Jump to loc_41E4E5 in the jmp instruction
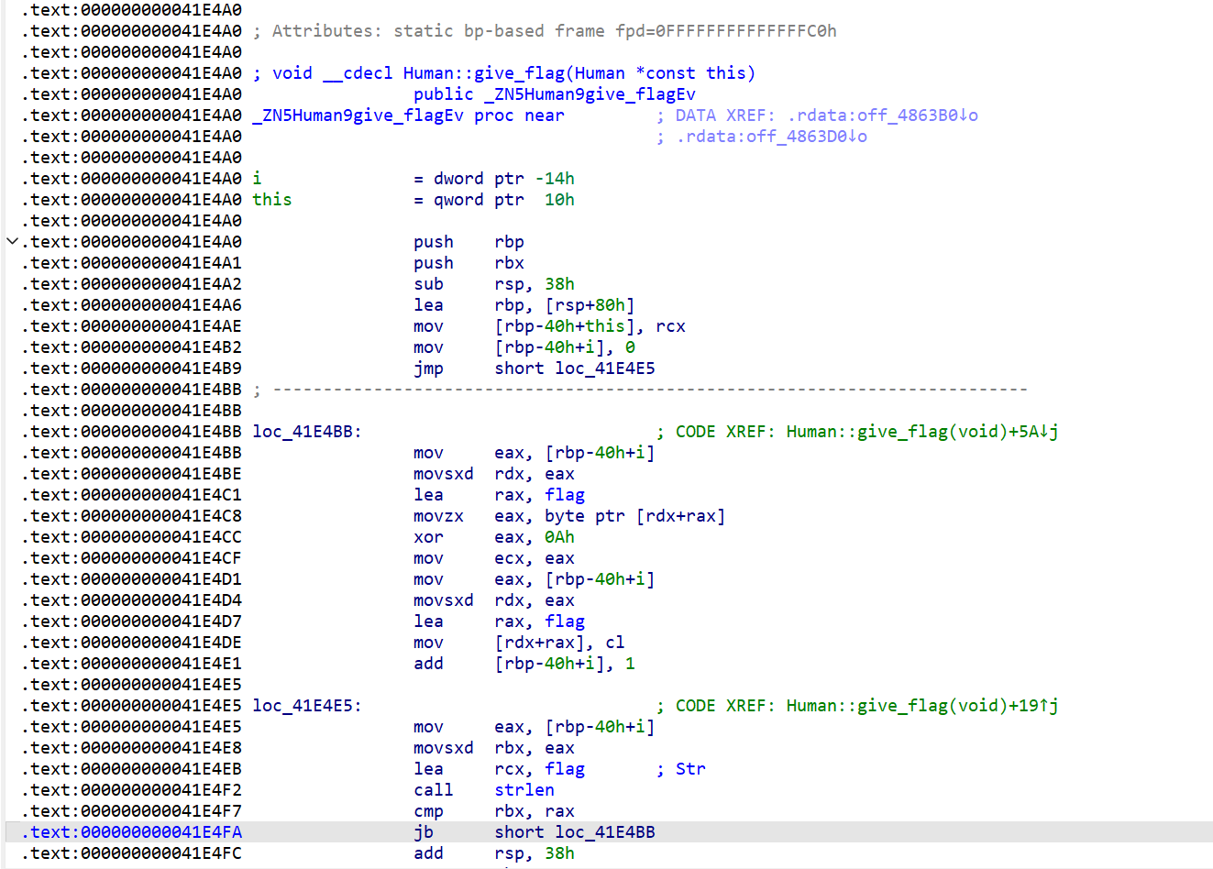The width and height of the screenshot is (1213, 869). 605,368
